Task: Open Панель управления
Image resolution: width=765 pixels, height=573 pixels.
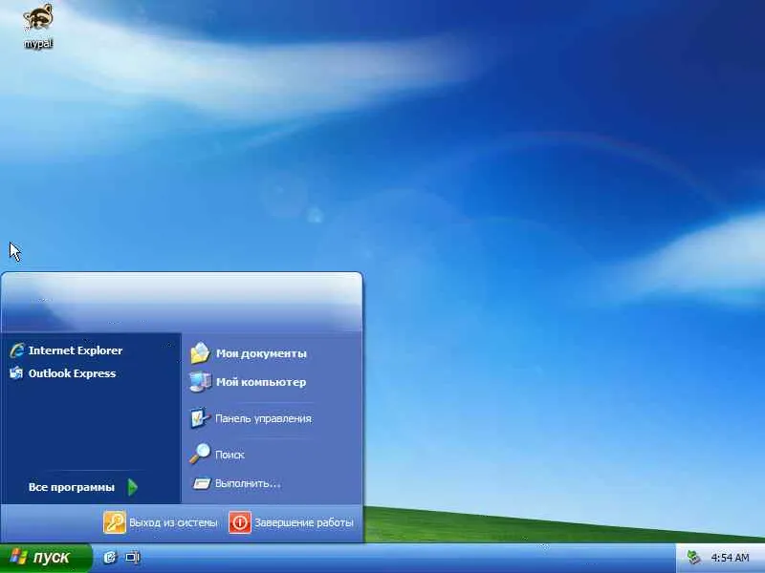Action: point(251,418)
